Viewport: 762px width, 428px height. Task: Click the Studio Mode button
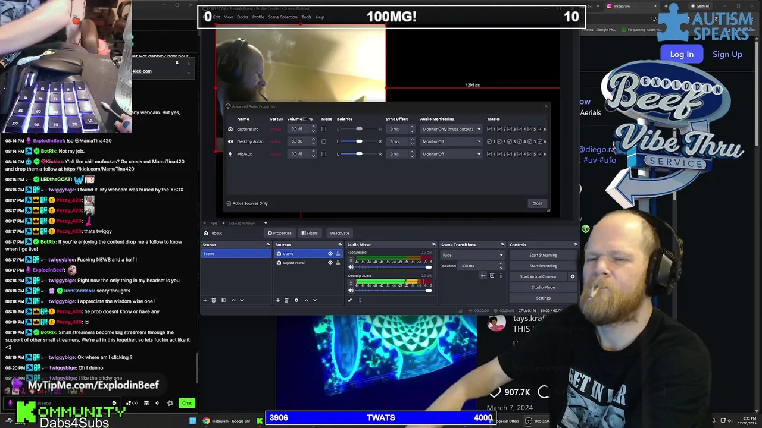pyautogui.click(x=543, y=287)
